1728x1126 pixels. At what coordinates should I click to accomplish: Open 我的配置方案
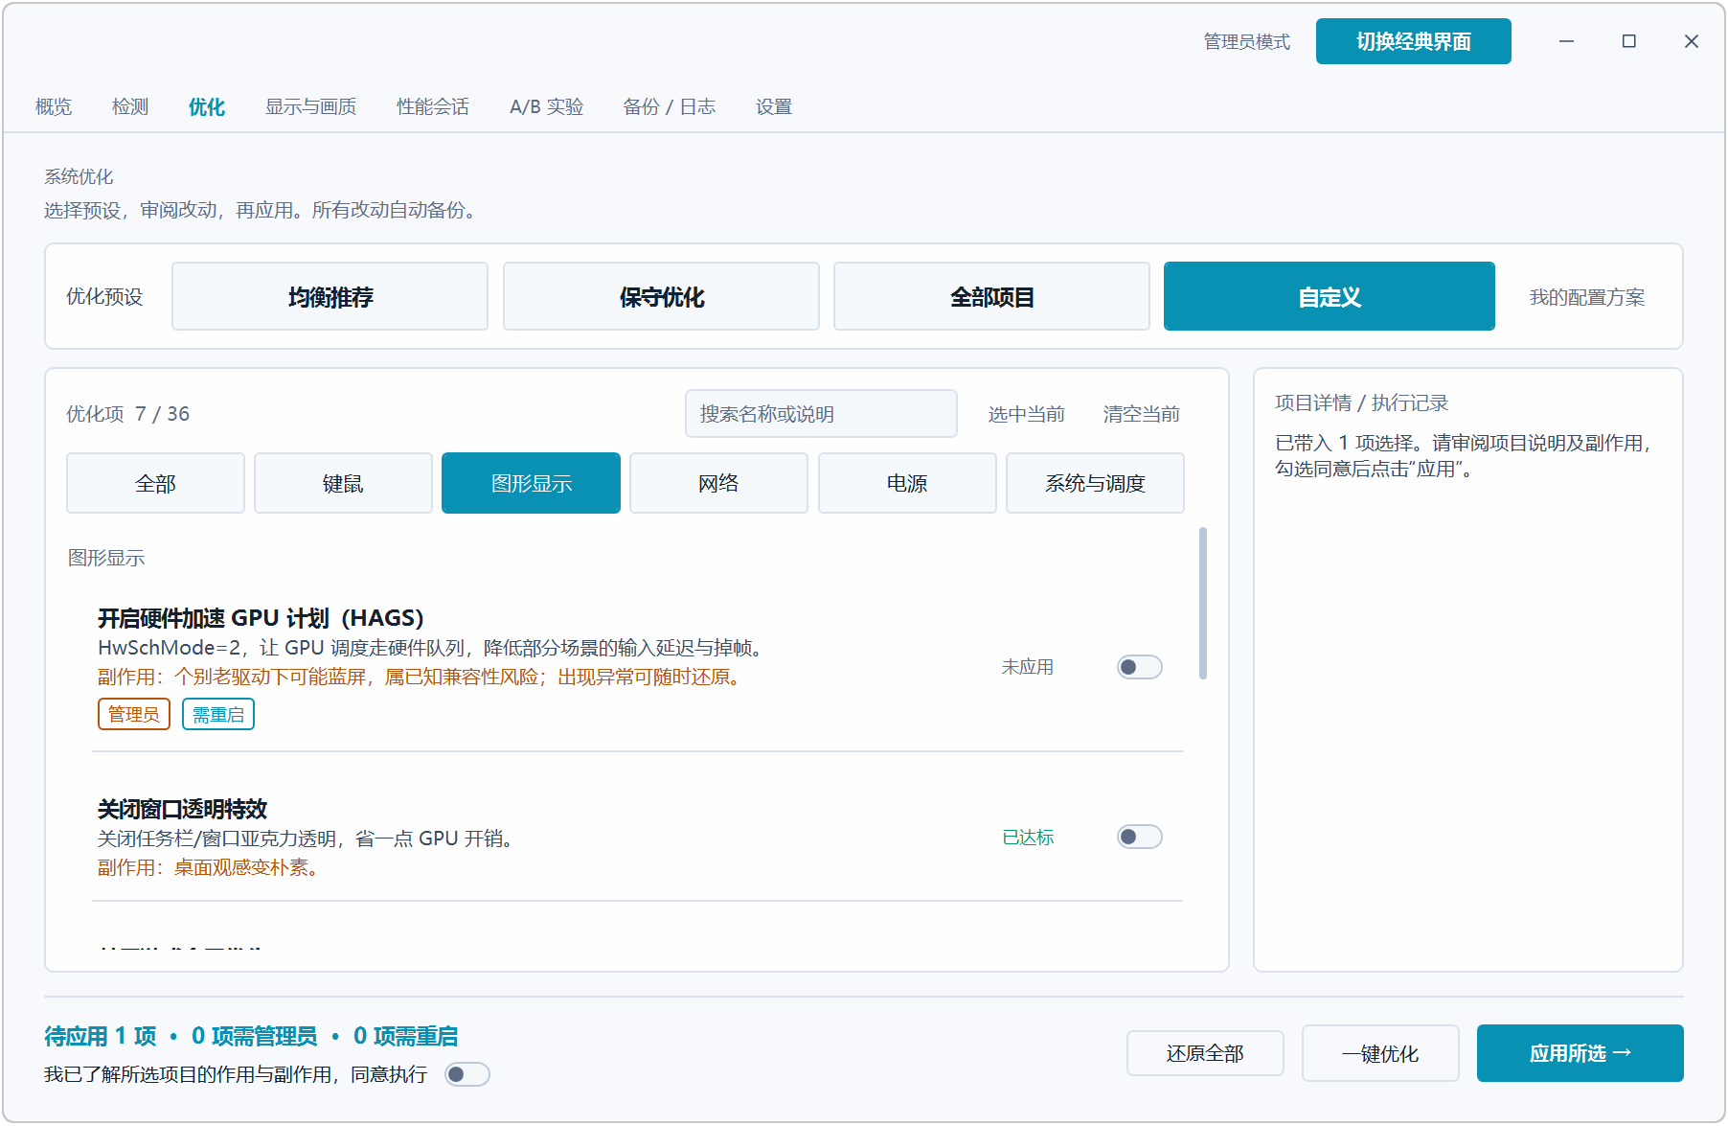tap(1587, 297)
